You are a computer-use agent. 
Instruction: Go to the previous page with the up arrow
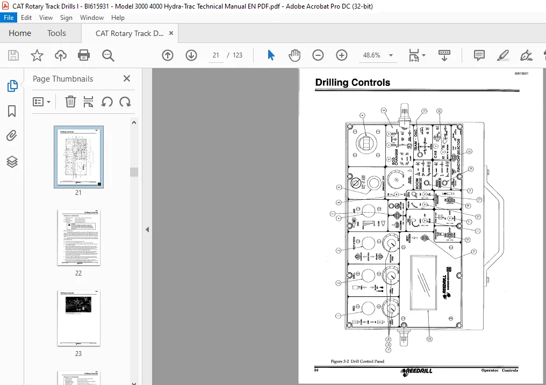(x=168, y=55)
